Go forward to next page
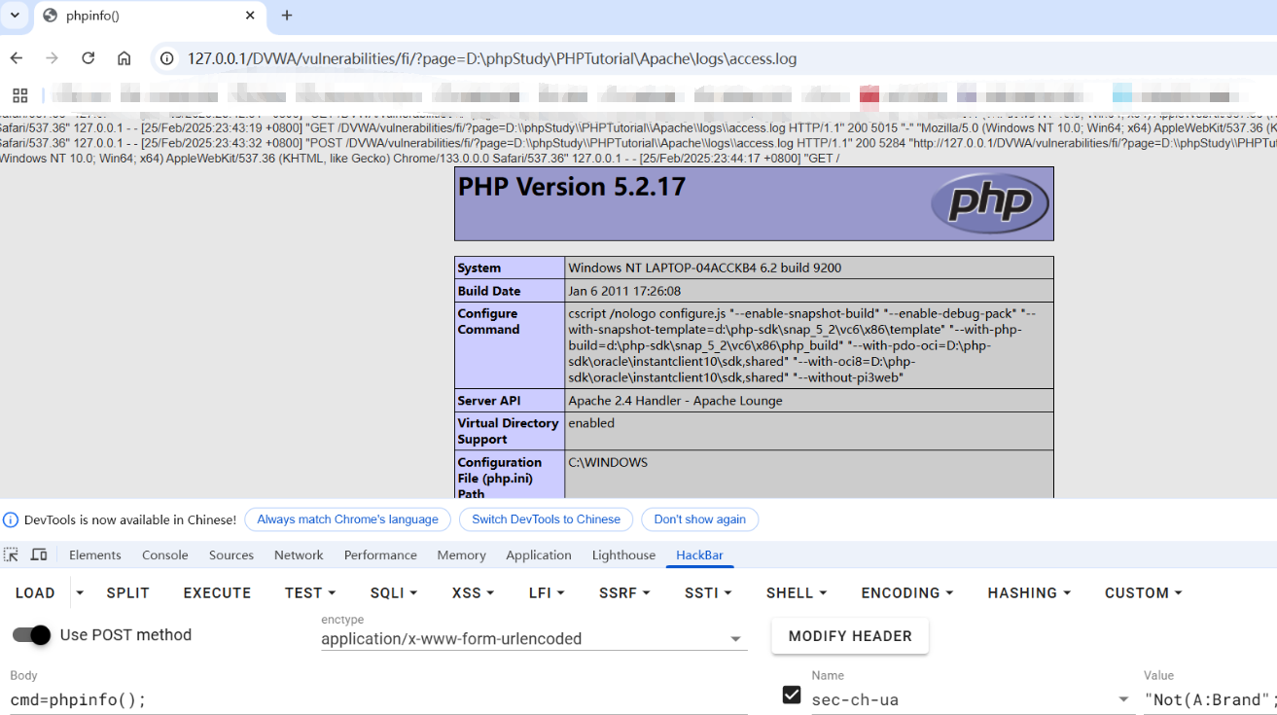This screenshot has width=1277, height=715. 53,58
